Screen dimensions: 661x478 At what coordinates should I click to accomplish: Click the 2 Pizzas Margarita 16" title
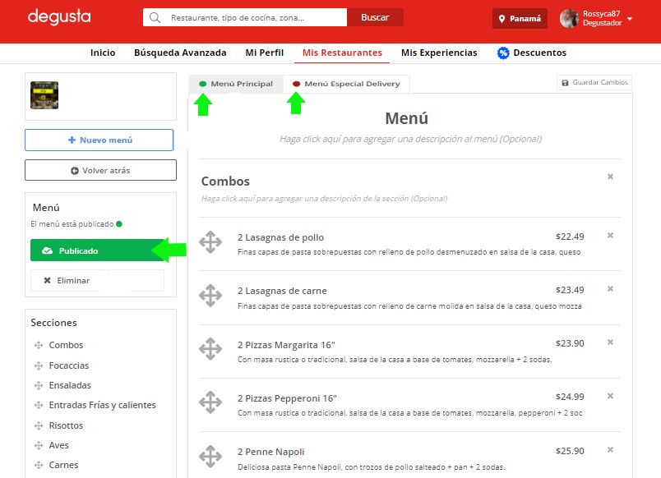(x=286, y=345)
